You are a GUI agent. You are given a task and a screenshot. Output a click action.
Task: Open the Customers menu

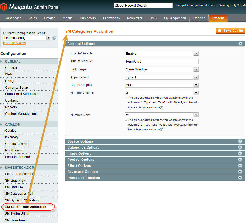(x=88, y=18)
